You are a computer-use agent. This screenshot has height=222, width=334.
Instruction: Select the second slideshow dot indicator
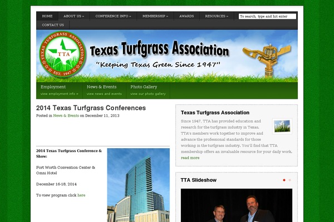[x=289, y=180]
